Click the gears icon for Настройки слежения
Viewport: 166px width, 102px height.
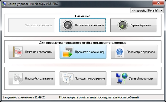pyautogui.click(x=18, y=78)
